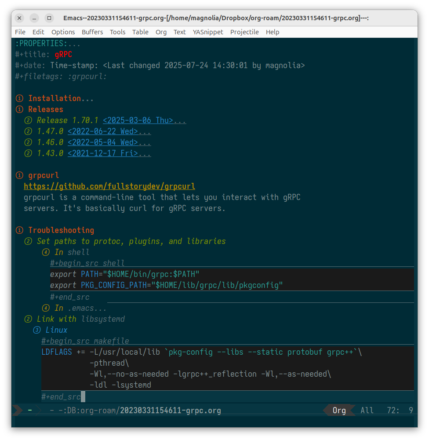
Task: Click the bullet icon before 1.46.0
Action: (28, 142)
